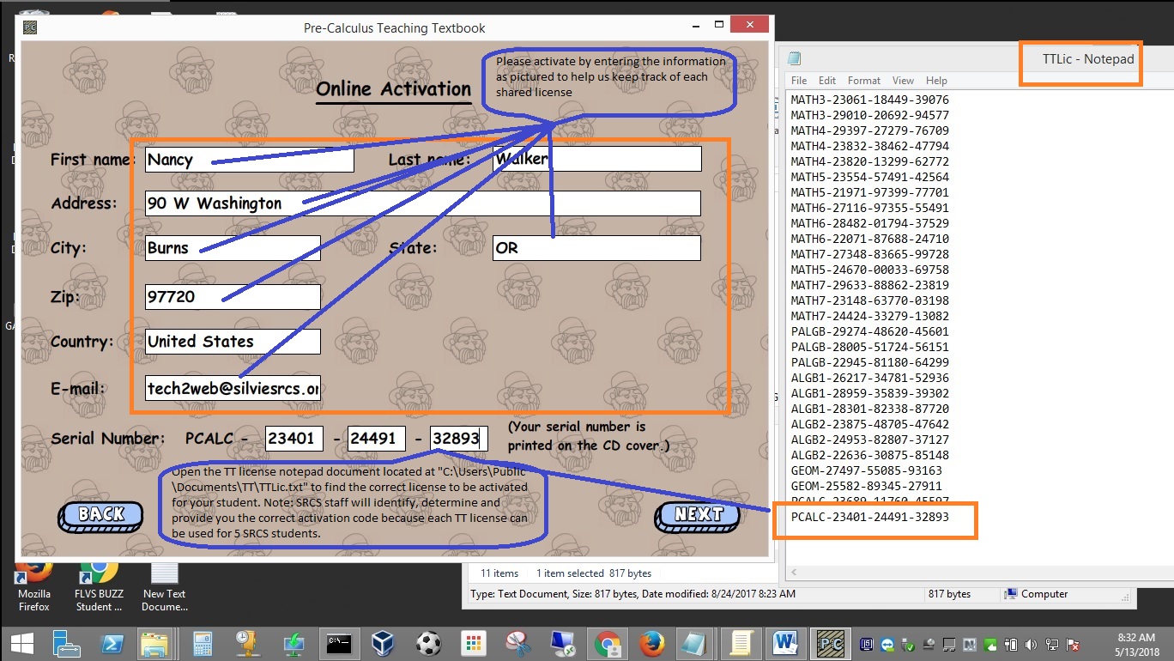Select line GEOM-27497-55085-93163 in Notepad
The height and width of the screenshot is (661, 1174).
point(866,470)
